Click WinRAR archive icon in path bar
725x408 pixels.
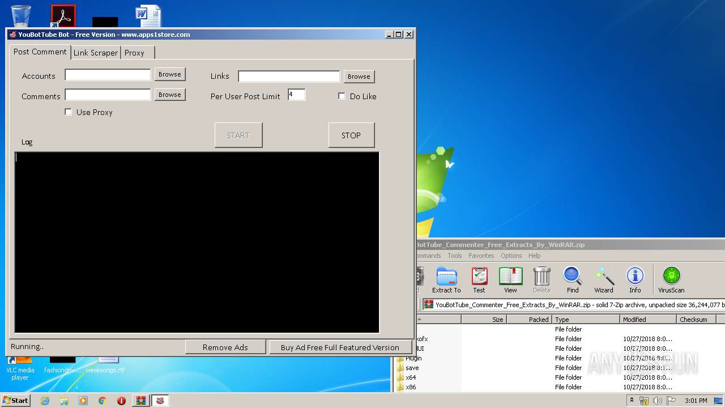click(429, 304)
